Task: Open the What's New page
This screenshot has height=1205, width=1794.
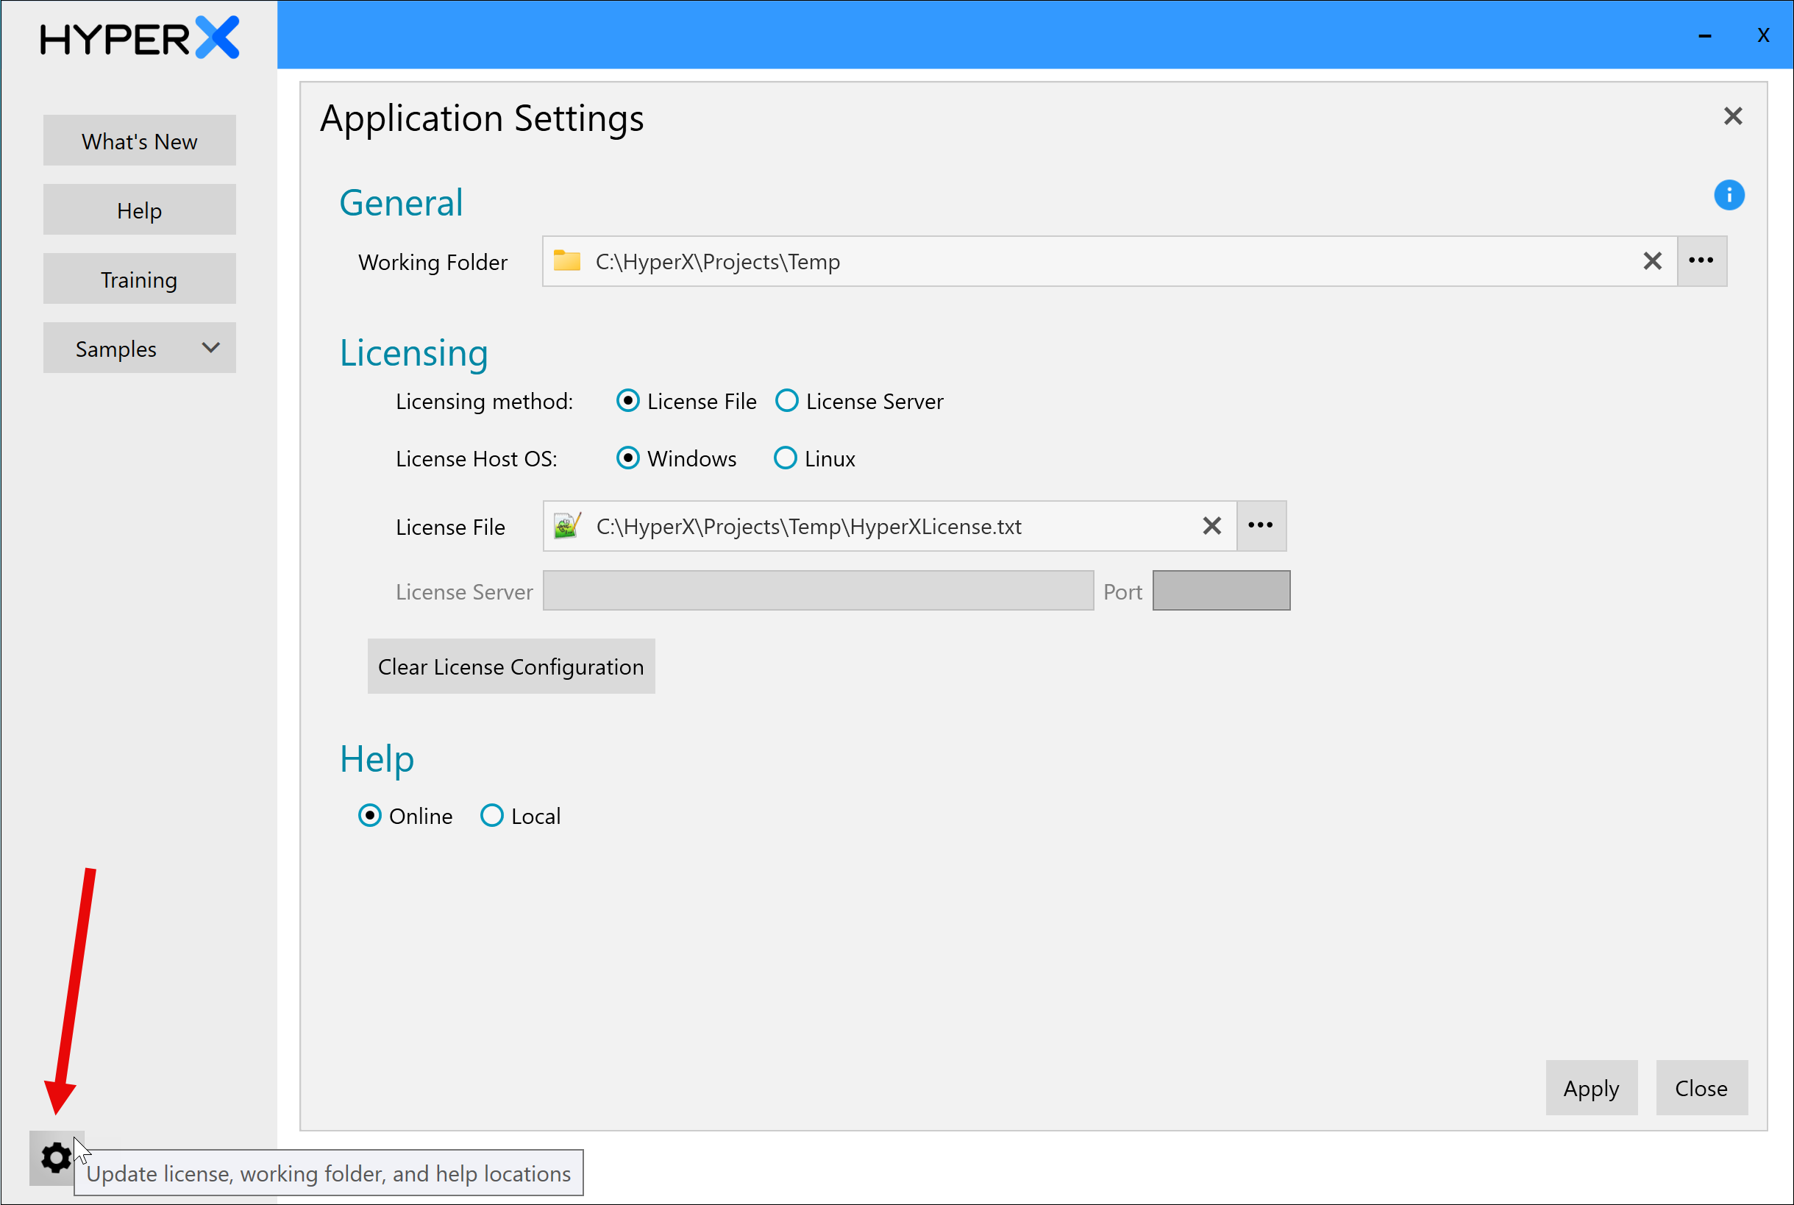Action: click(x=139, y=141)
